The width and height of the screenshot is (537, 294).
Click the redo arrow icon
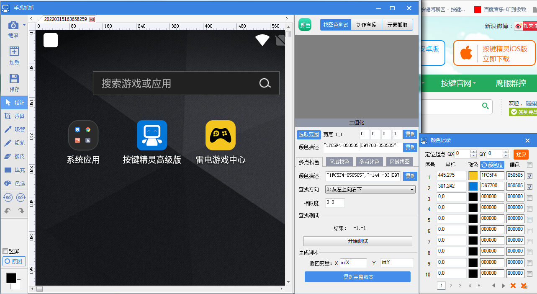pos(21,211)
